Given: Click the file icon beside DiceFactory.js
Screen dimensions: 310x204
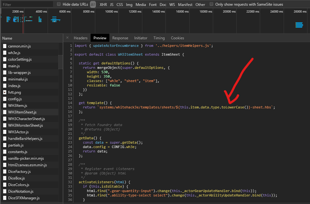Looking at the screenshot, I should [x=5, y=172].
